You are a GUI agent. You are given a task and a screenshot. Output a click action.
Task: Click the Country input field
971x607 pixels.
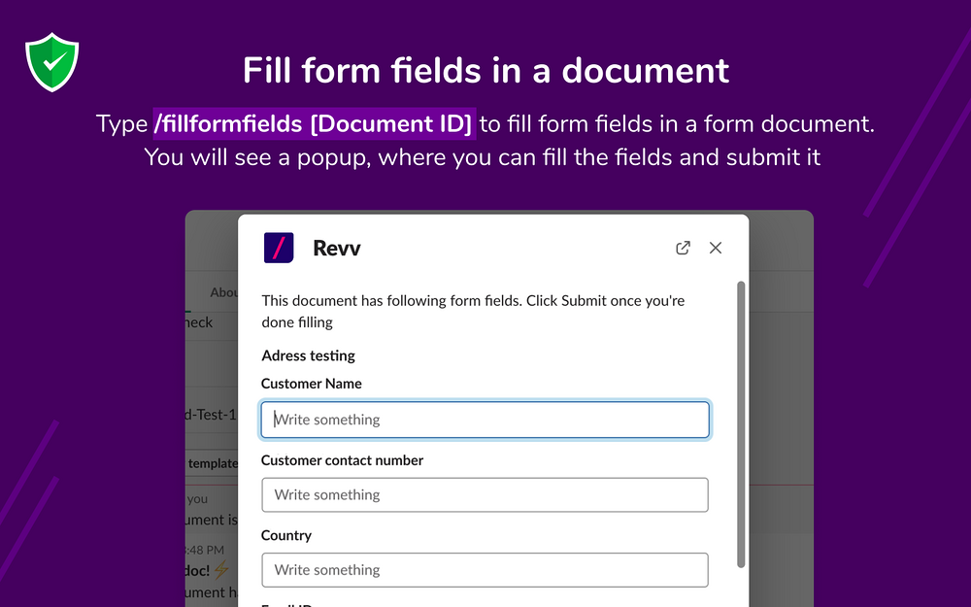pyautogui.click(x=485, y=570)
